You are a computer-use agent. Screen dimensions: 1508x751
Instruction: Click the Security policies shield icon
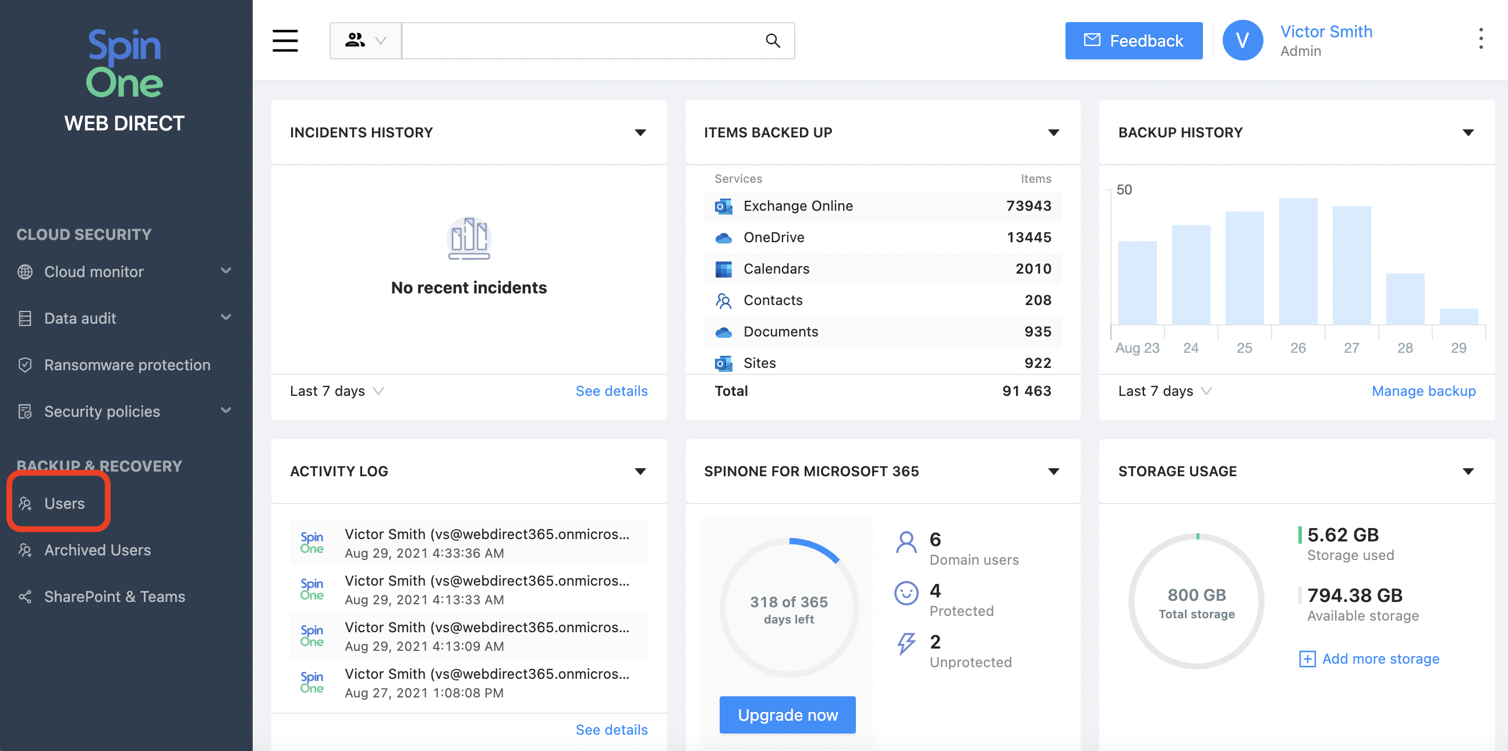(24, 411)
